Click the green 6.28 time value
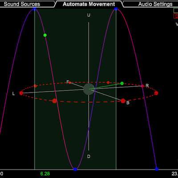This screenshot has height=178, width=178. click(x=45, y=174)
